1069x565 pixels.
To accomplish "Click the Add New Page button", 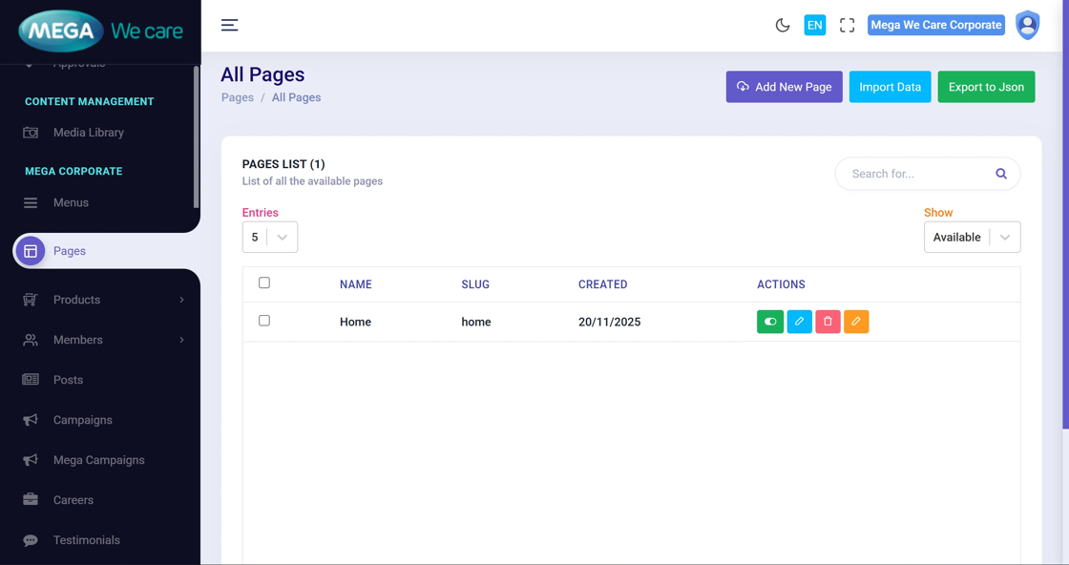I will click(784, 87).
